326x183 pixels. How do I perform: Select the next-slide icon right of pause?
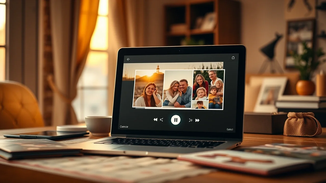pos(190,120)
